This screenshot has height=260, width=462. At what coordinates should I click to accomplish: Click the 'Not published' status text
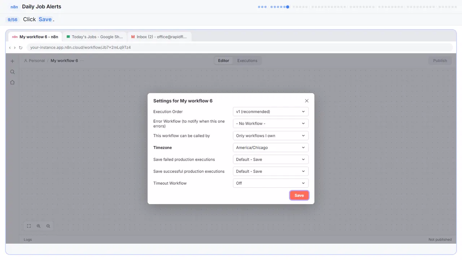(440, 239)
